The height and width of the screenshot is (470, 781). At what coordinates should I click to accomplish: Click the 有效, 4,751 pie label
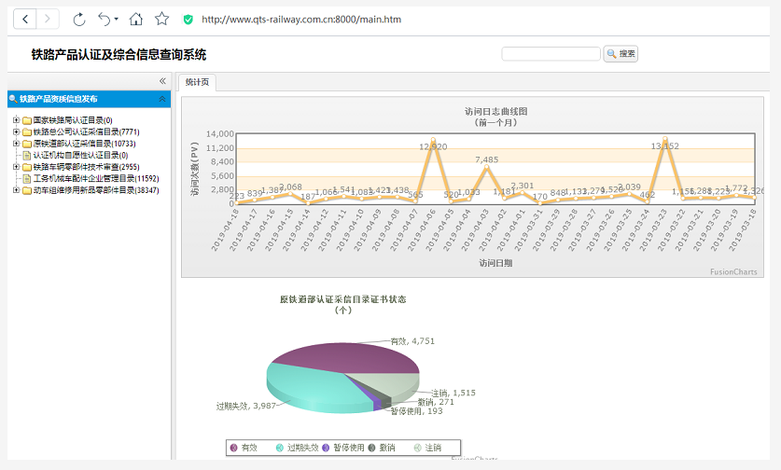coord(412,341)
